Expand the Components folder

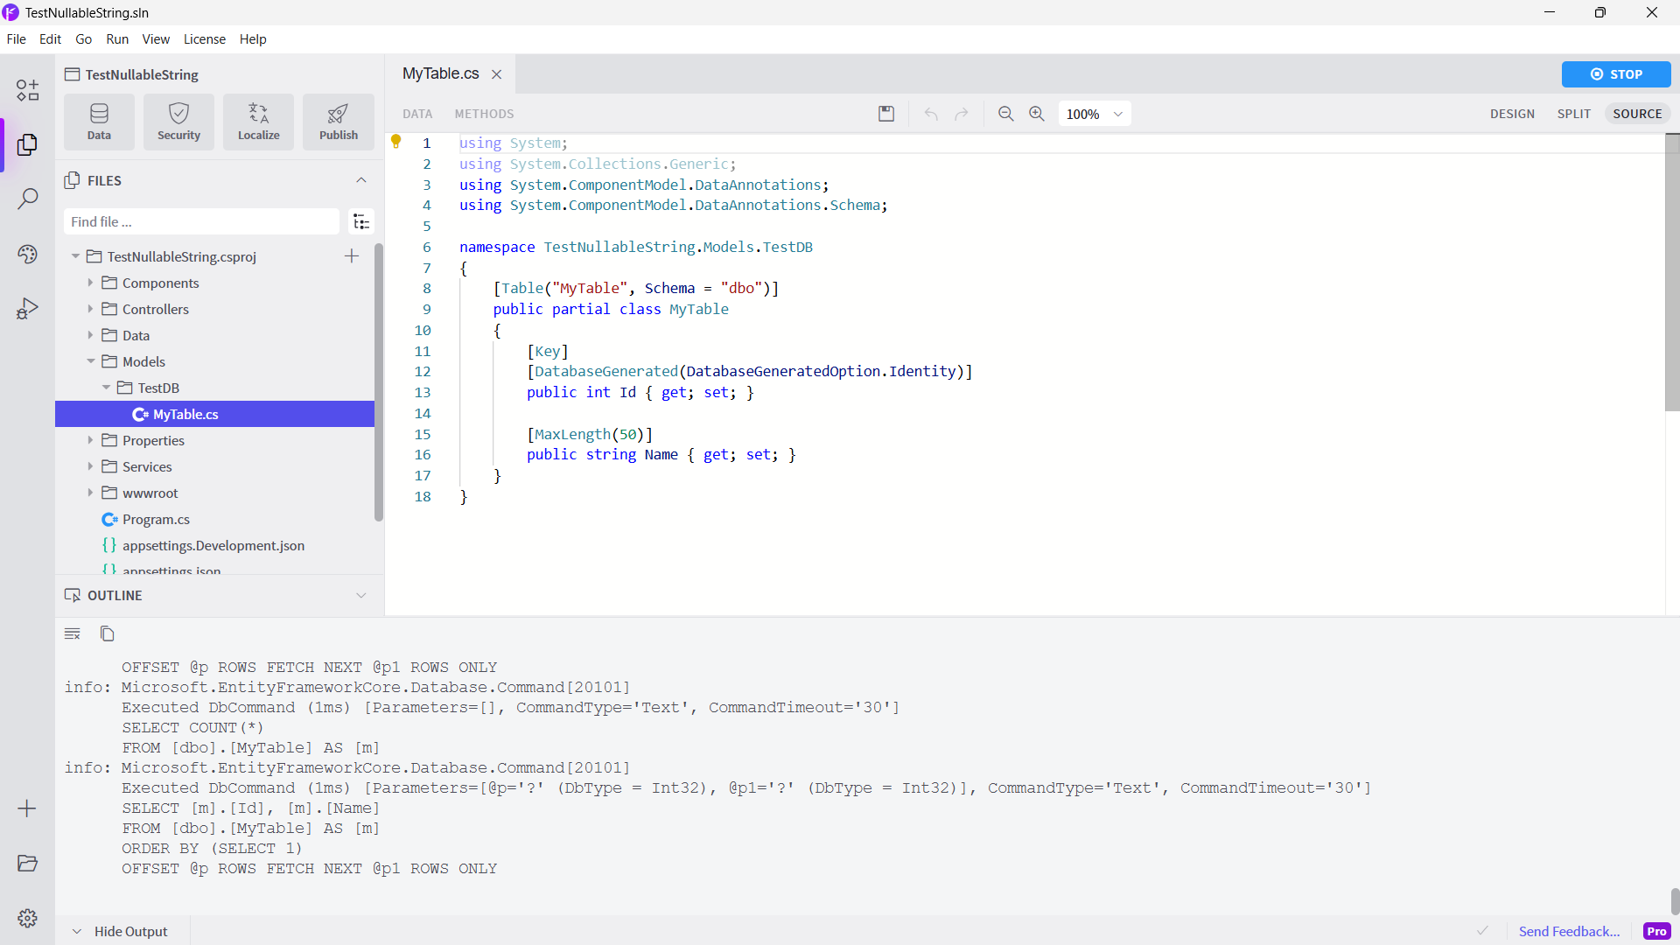point(90,283)
